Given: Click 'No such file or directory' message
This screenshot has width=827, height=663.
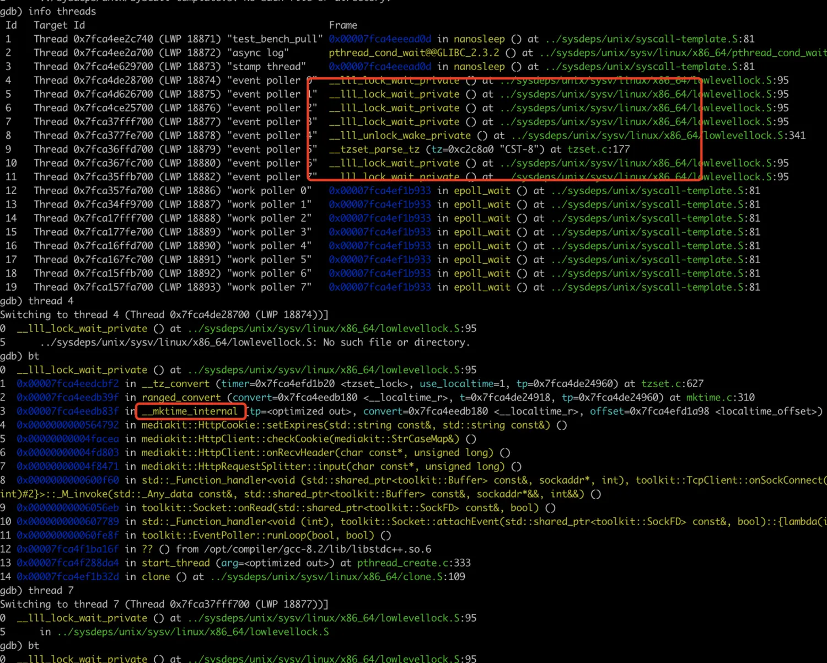Looking at the screenshot, I should tap(397, 342).
